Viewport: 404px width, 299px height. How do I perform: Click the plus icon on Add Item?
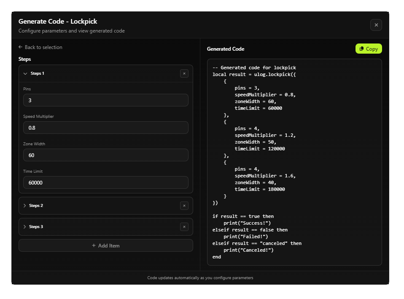[94, 245]
